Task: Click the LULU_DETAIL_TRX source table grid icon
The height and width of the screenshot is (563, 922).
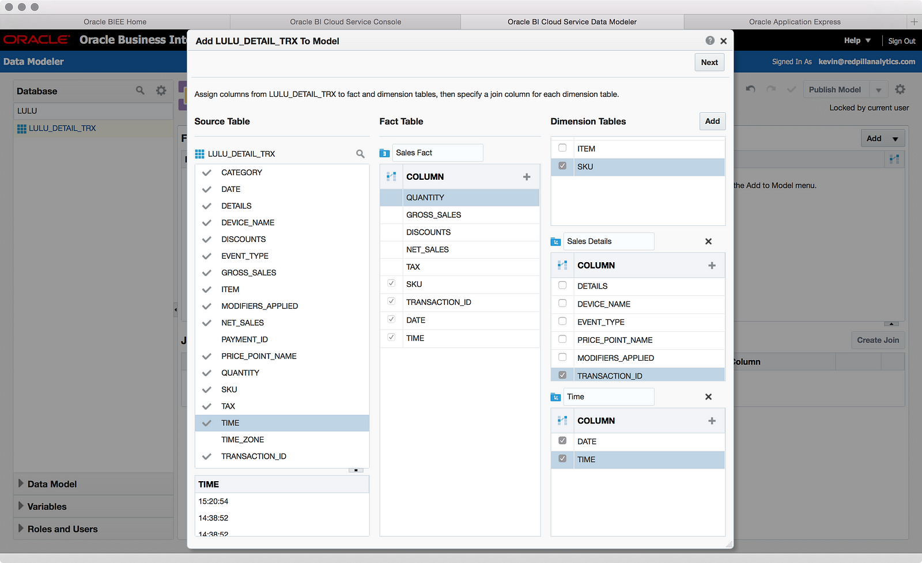Action: pyautogui.click(x=200, y=154)
